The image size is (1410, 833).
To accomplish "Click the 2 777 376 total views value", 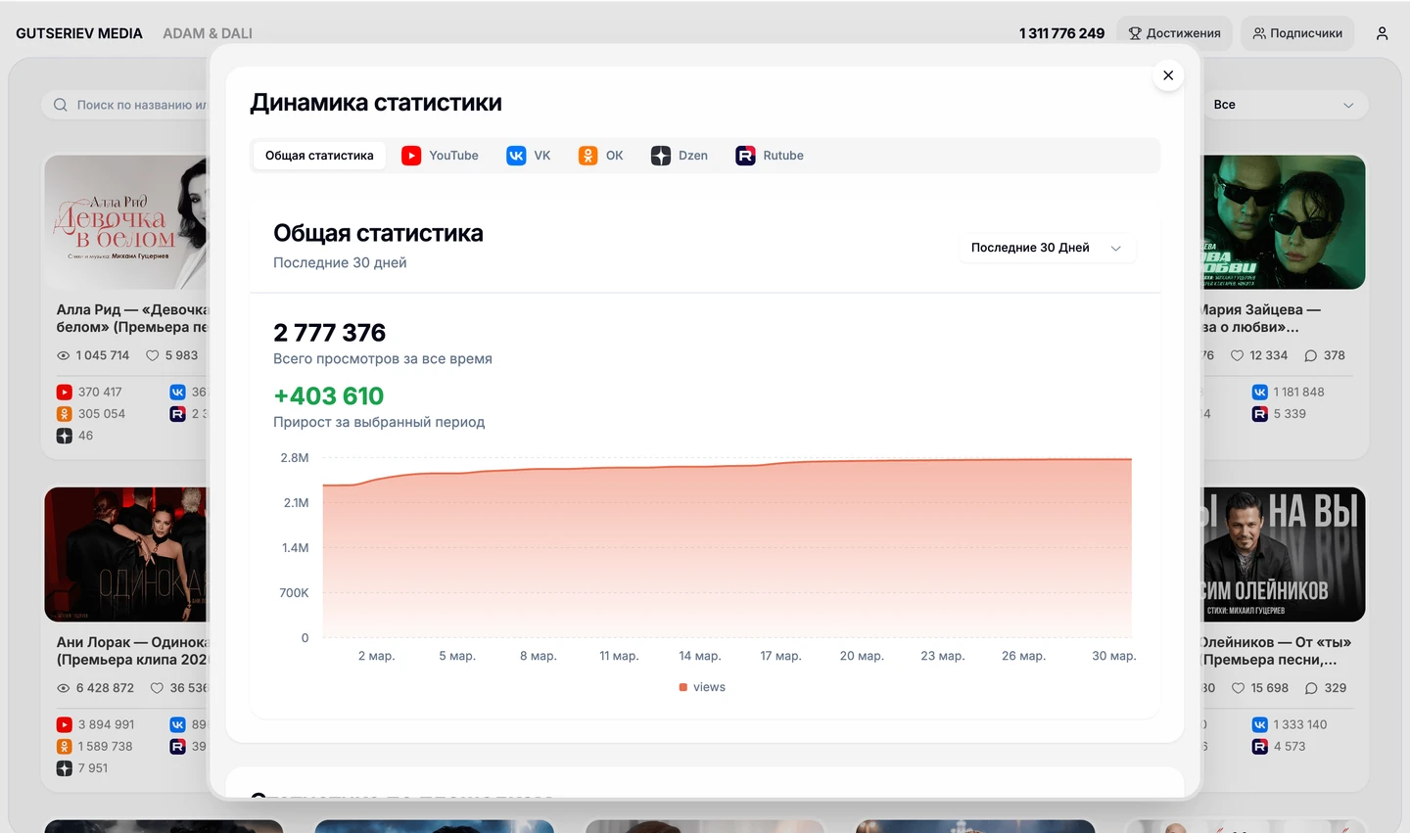I will pyautogui.click(x=330, y=333).
